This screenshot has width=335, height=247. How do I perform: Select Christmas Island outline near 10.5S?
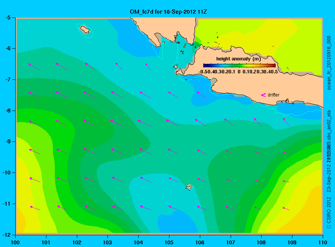click(189, 187)
